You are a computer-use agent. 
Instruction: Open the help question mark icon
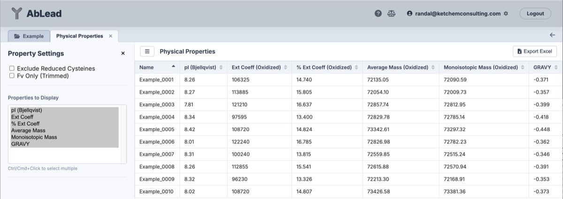click(378, 14)
